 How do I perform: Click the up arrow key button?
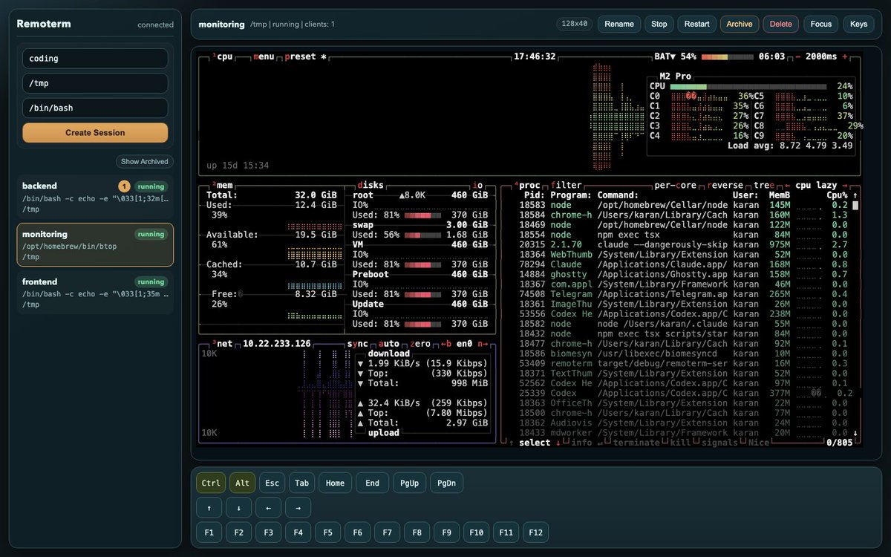(209, 508)
